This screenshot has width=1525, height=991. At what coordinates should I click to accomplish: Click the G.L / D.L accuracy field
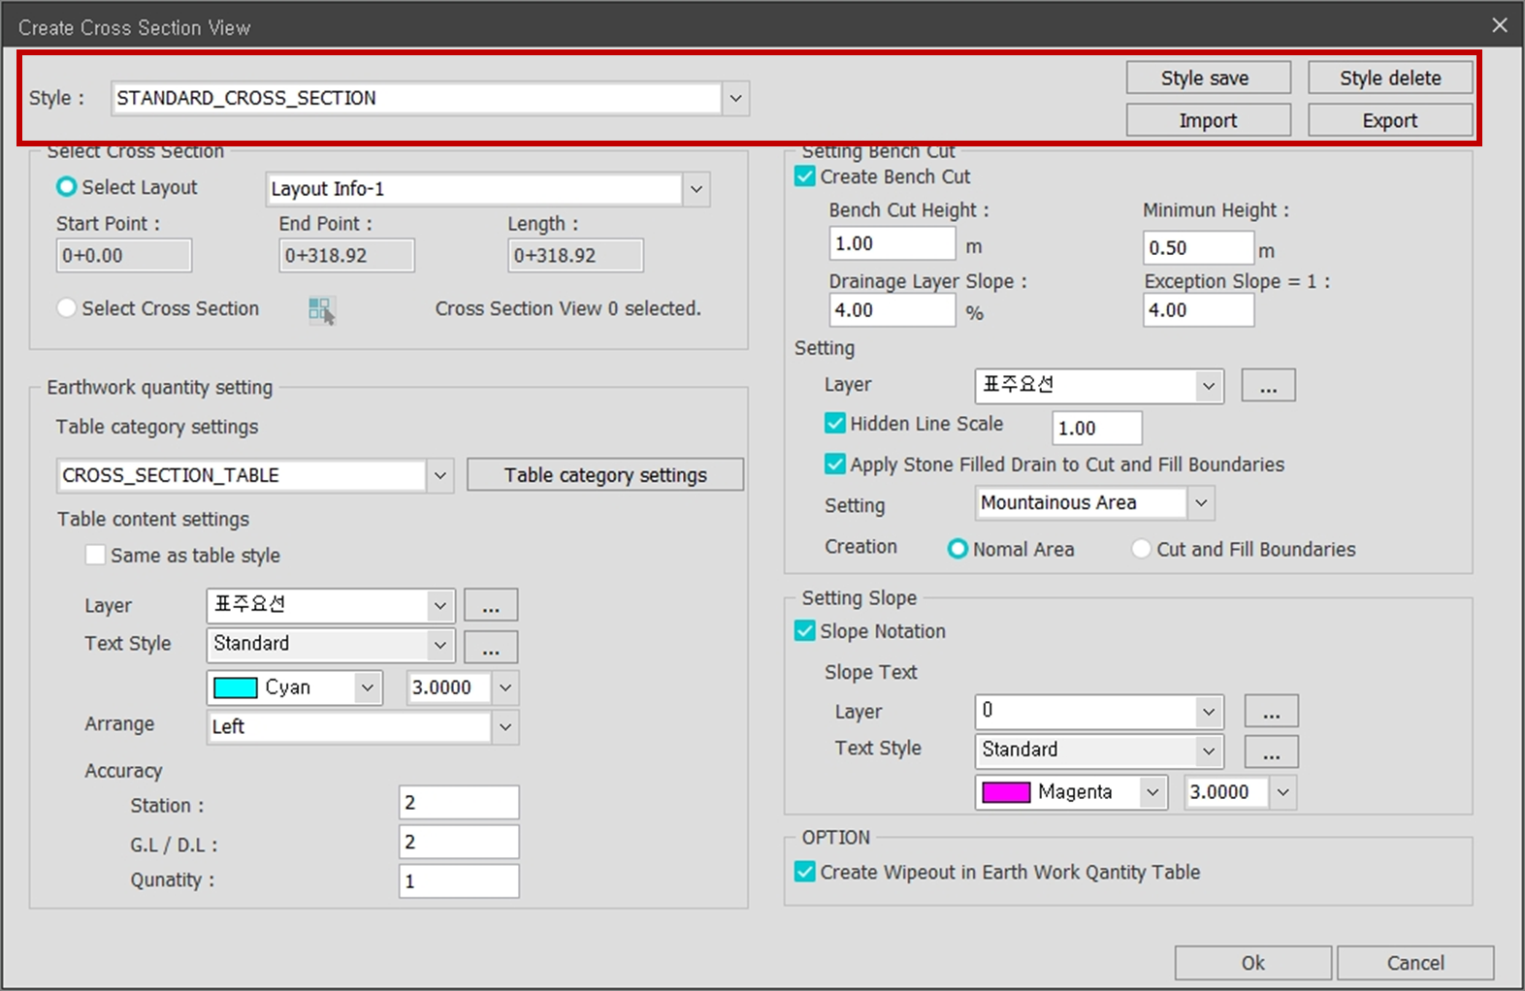point(459,842)
